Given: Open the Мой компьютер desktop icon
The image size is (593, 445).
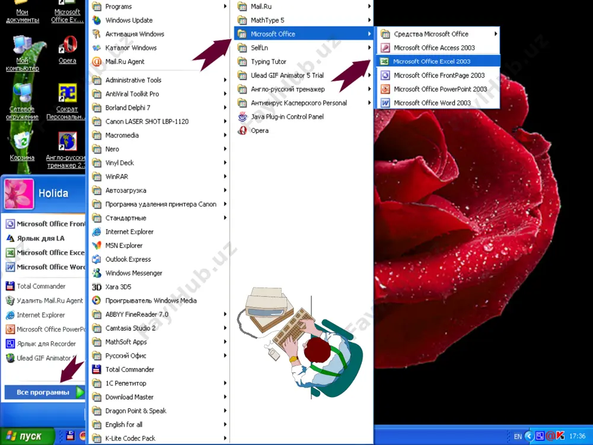Looking at the screenshot, I should [23, 45].
